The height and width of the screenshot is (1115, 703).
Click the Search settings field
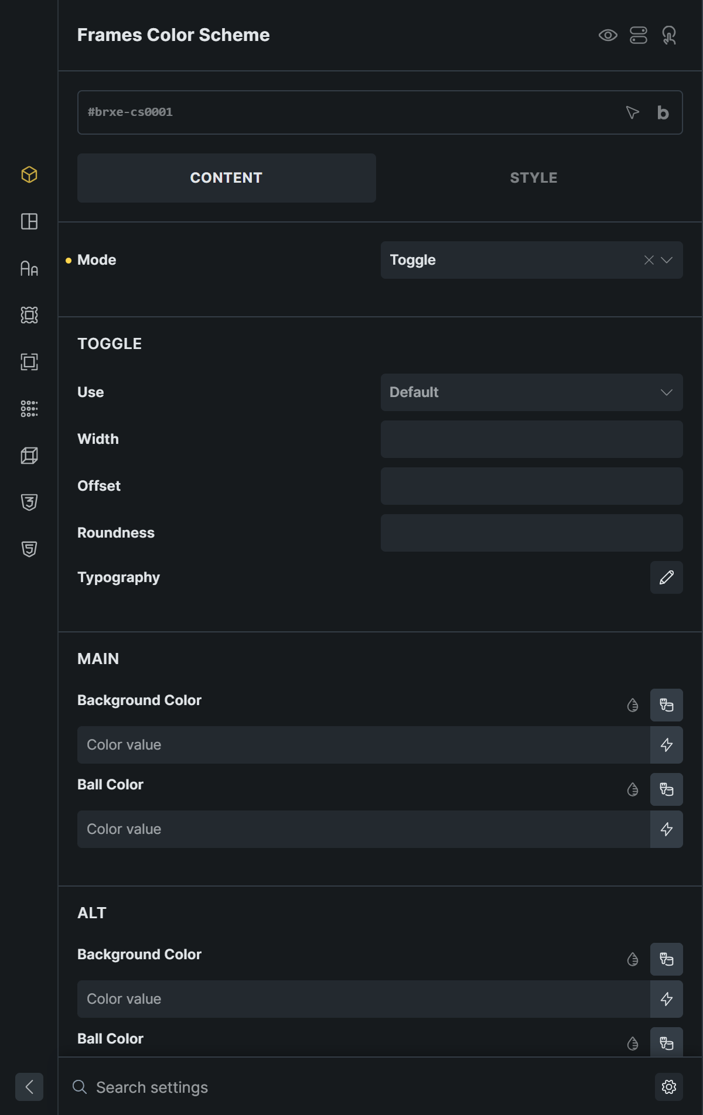[x=369, y=1087]
